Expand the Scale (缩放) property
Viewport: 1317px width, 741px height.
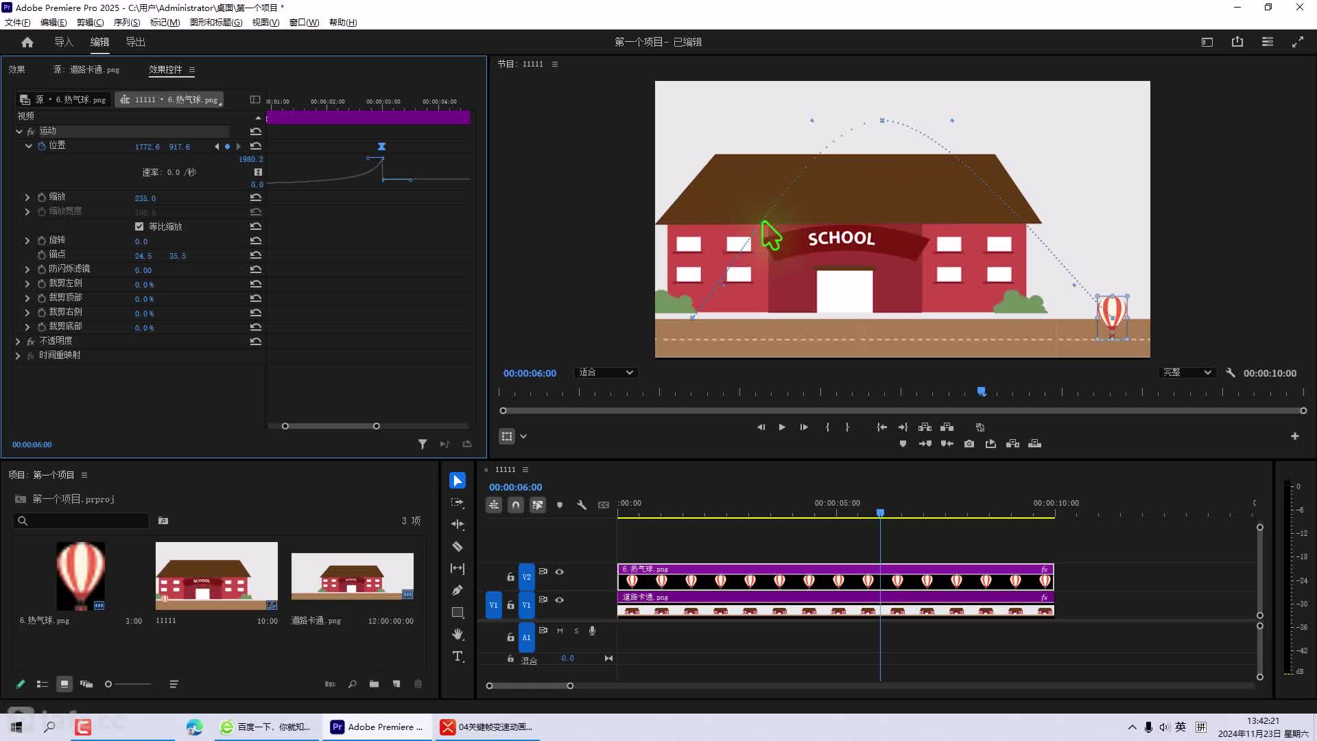click(x=27, y=198)
